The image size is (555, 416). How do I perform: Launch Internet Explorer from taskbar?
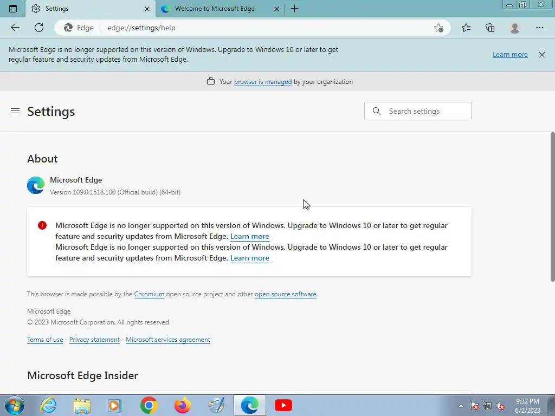(x=48, y=405)
